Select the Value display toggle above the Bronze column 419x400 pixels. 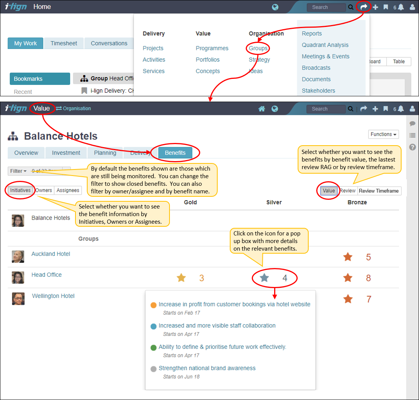click(329, 191)
